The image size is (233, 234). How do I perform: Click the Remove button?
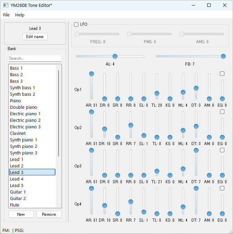point(49,214)
